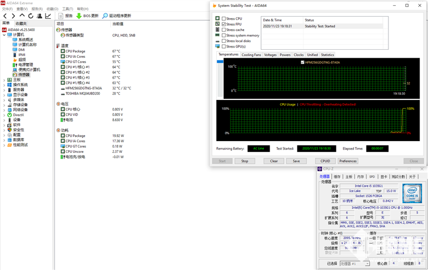Click the Clear button
The image size is (428, 270).
tap(274, 161)
